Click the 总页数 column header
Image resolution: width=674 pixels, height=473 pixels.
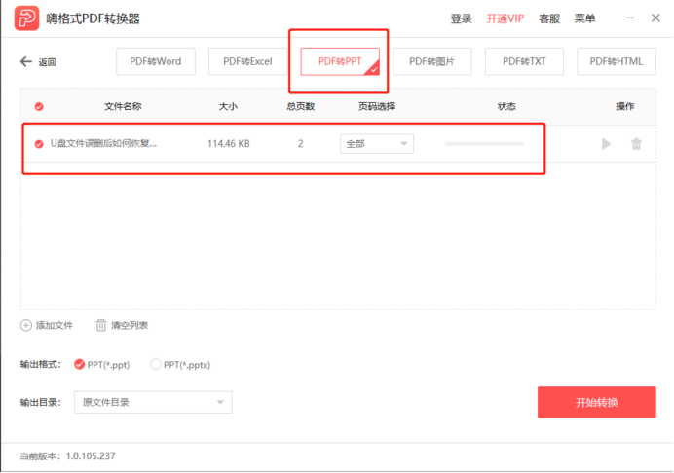click(x=301, y=106)
